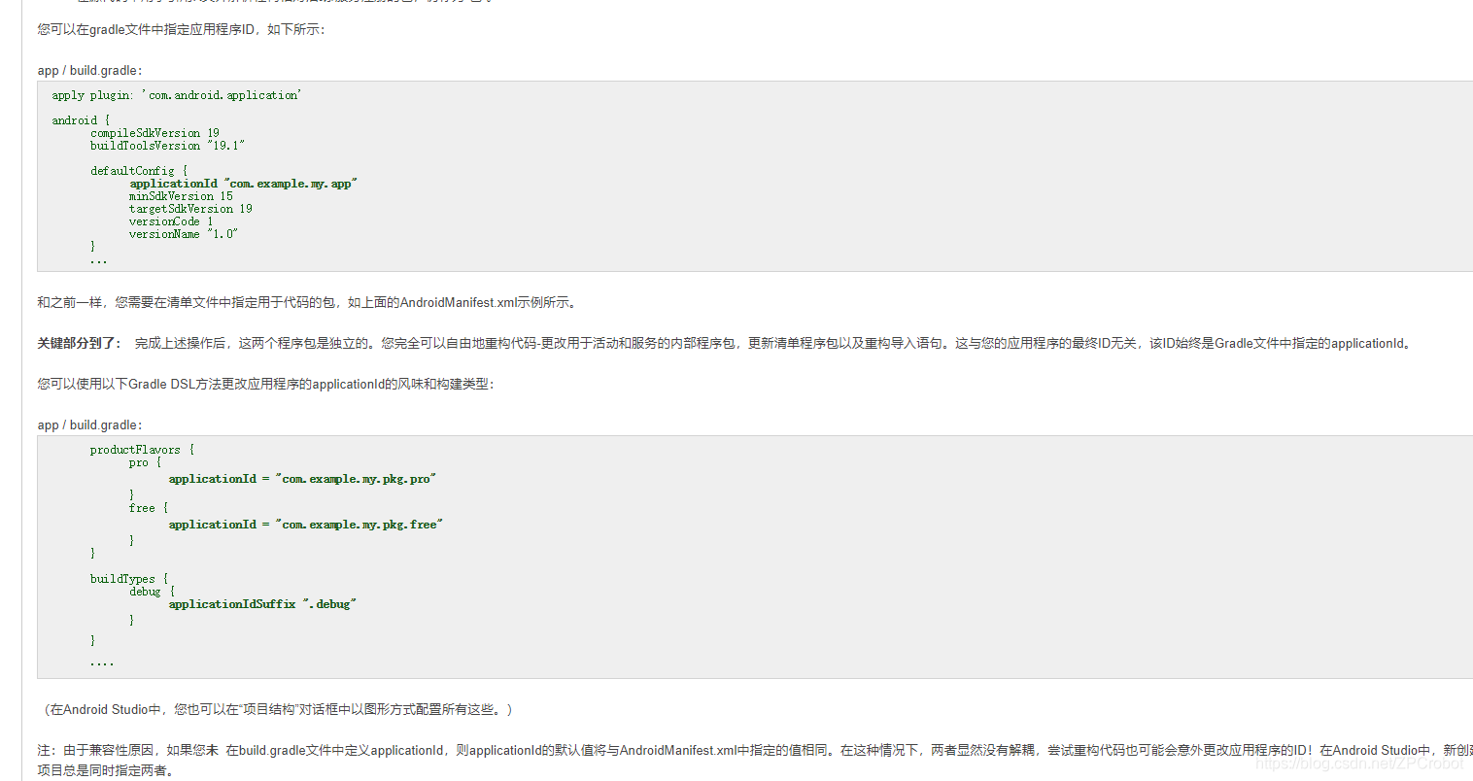The height and width of the screenshot is (781, 1473).
Task: Click the 'productFlavors {' line
Action: [x=142, y=450]
